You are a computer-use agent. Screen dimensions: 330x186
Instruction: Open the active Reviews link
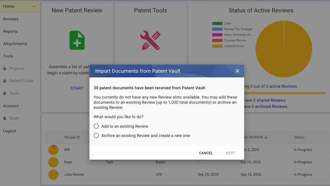point(283,86)
